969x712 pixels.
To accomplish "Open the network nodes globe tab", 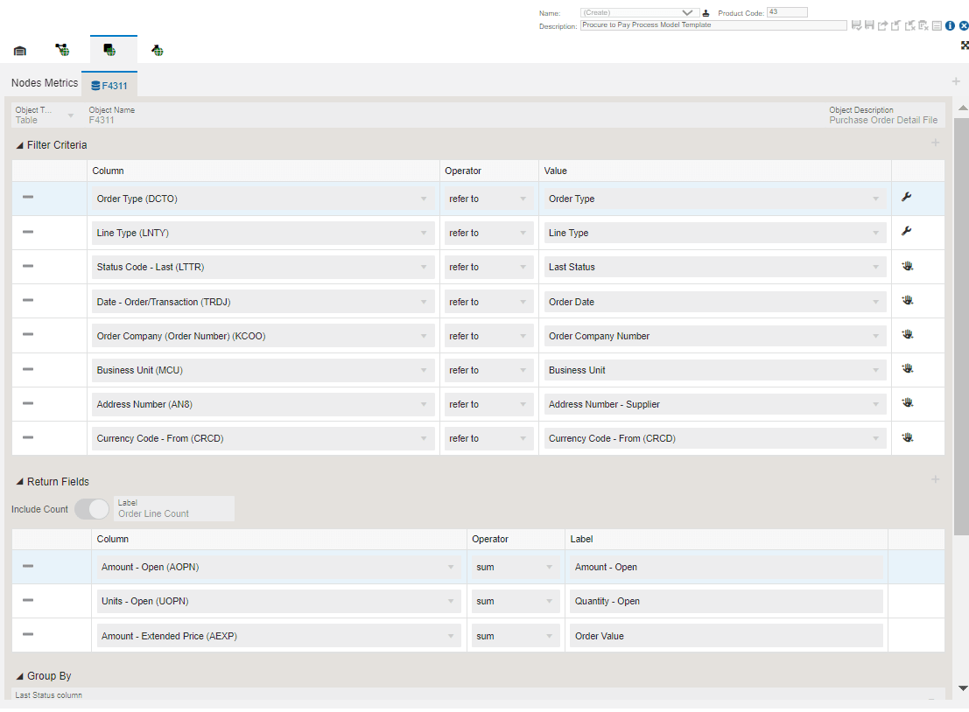I will click(63, 51).
